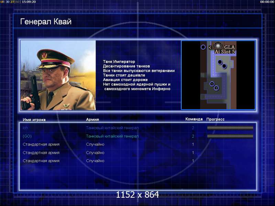Click start position marker 1 on minimap
The height and width of the screenshot is (206, 275).
212,84
